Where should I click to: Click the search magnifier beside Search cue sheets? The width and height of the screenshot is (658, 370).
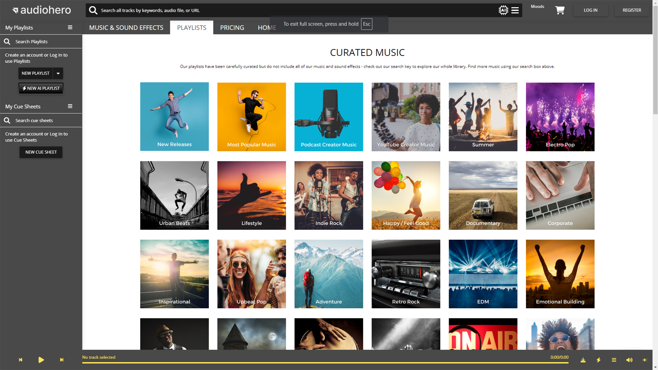coord(7,120)
